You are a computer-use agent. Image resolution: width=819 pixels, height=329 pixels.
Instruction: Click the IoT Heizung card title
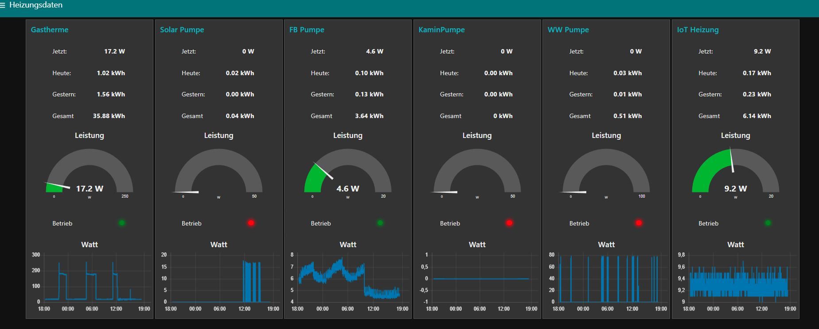coord(698,30)
